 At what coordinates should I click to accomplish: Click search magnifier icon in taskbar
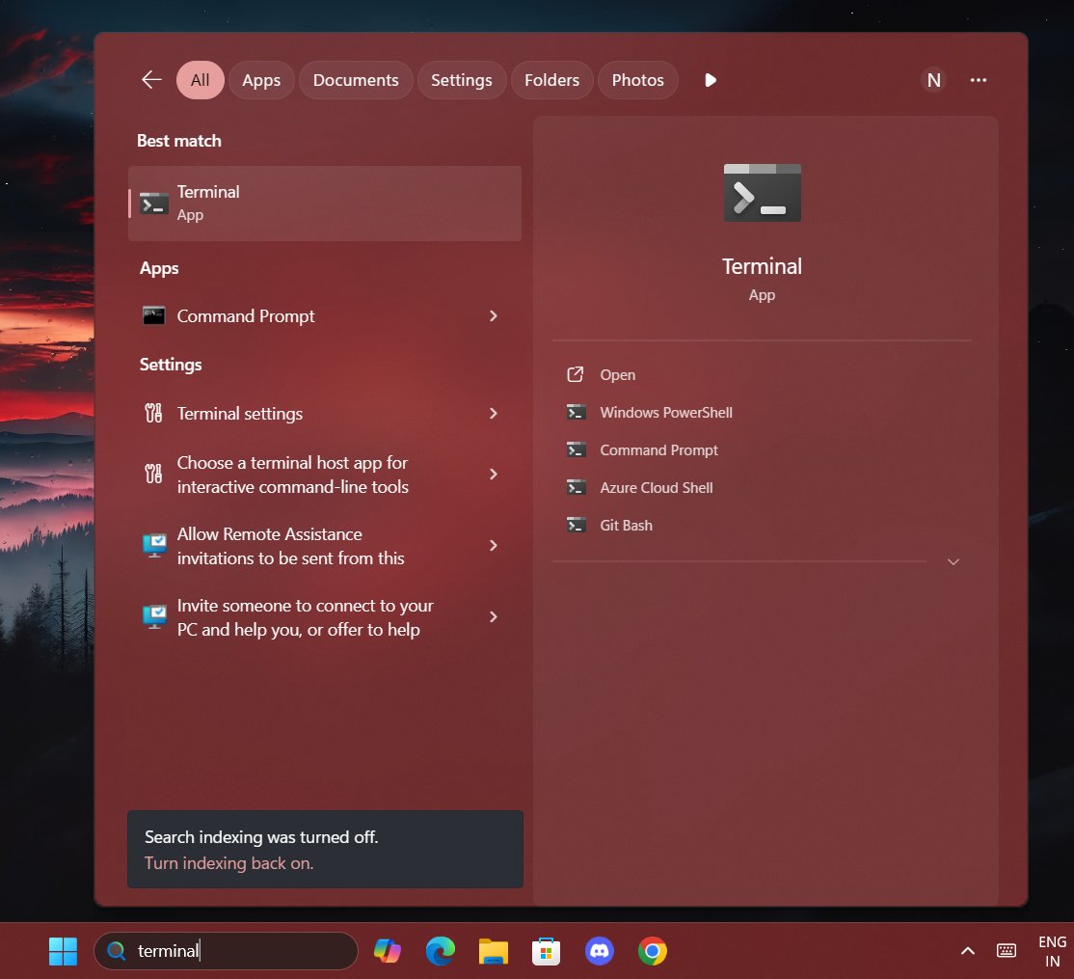pyautogui.click(x=117, y=951)
